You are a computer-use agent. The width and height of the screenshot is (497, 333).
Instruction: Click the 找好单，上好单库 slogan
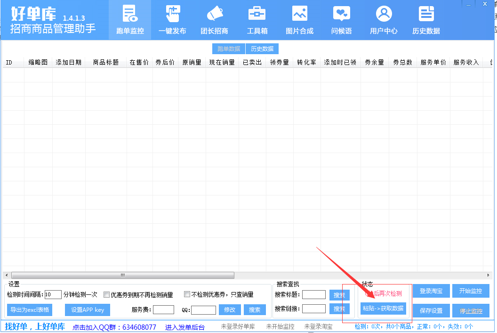pyautogui.click(x=35, y=326)
